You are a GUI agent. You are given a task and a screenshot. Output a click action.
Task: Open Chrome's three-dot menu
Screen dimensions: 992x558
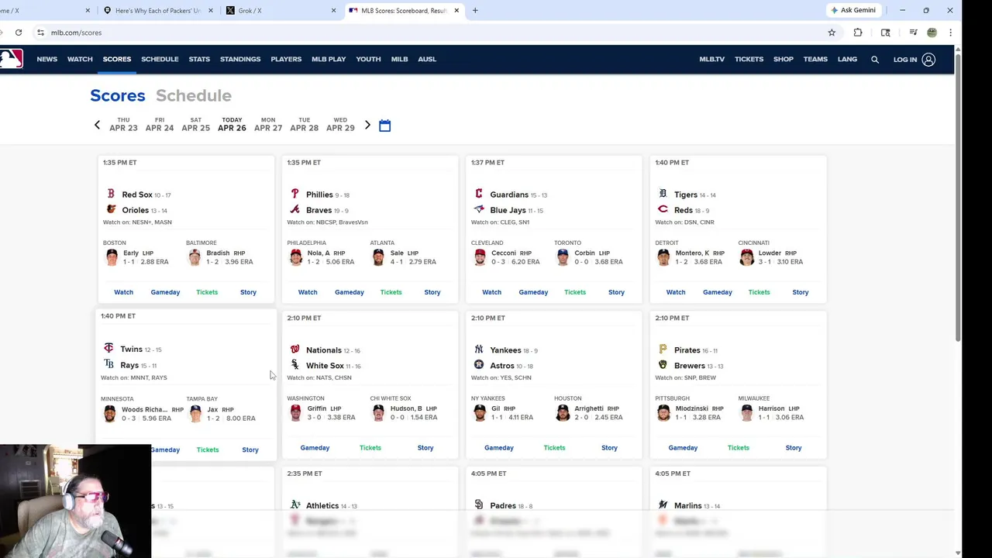pos(950,33)
